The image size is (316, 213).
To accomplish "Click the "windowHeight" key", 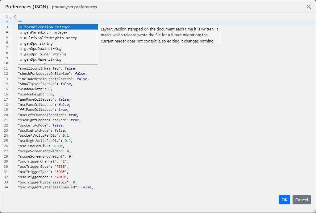I will coord(32,94).
